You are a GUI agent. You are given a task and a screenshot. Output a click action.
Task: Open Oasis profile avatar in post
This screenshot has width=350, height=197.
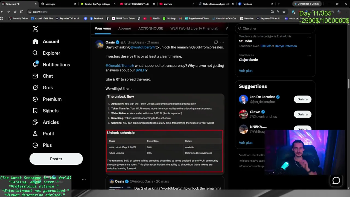(x=99, y=44)
